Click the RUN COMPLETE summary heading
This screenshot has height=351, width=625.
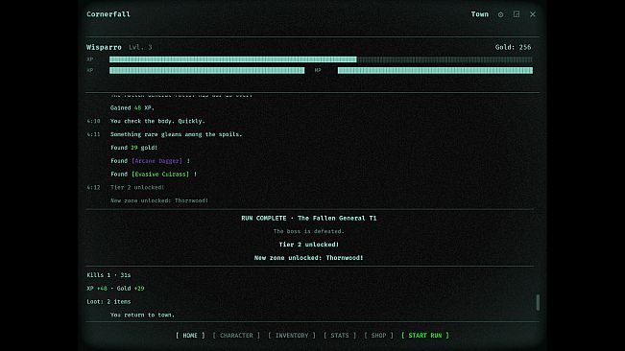(x=309, y=218)
